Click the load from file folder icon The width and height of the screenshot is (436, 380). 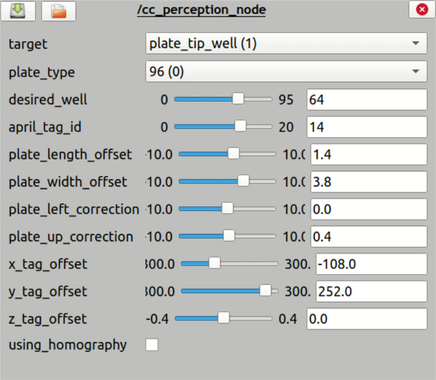[x=59, y=11]
